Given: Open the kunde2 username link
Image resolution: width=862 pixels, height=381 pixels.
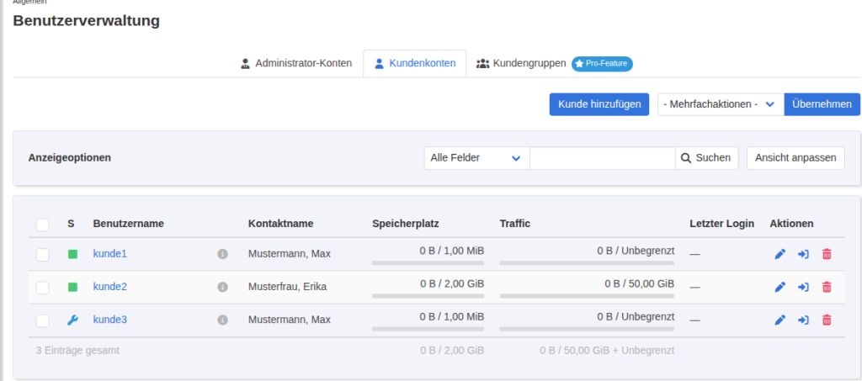Looking at the screenshot, I should pos(110,287).
